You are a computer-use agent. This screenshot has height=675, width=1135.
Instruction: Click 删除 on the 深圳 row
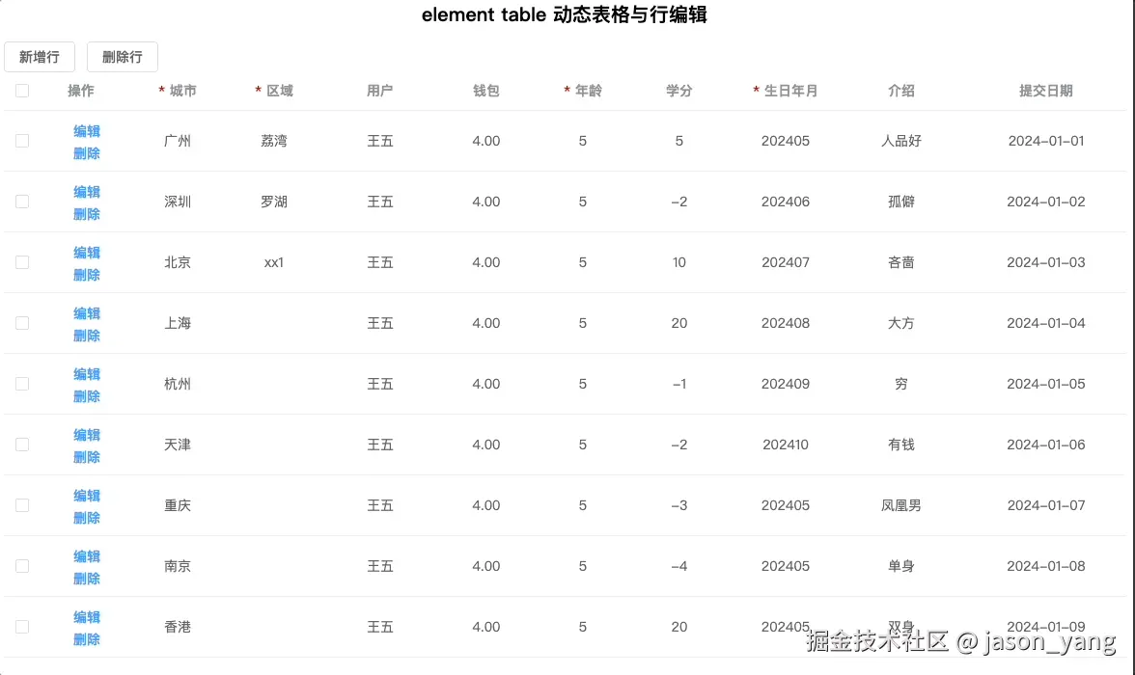(86, 213)
